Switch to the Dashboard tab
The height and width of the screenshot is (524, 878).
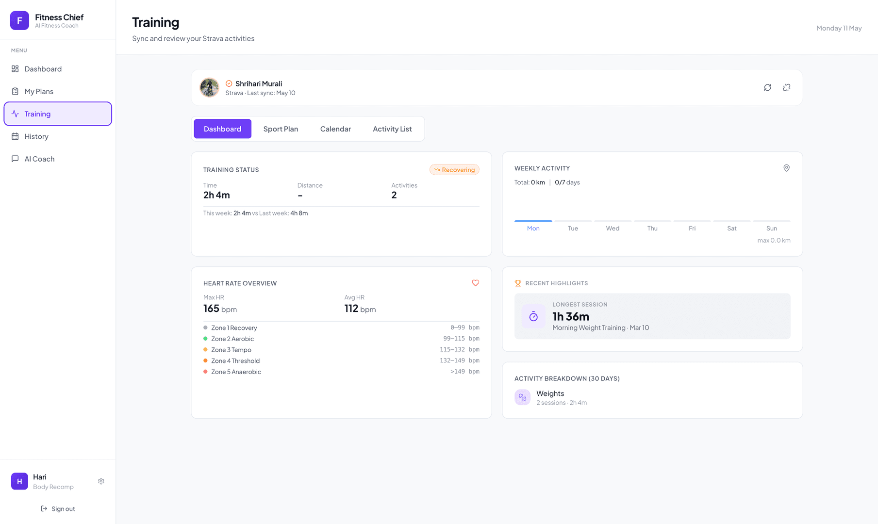click(222, 129)
